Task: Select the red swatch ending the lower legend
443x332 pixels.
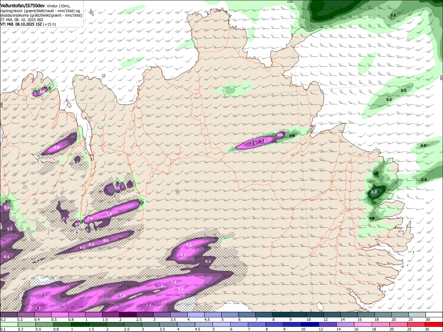Action: tap(434, 324)
